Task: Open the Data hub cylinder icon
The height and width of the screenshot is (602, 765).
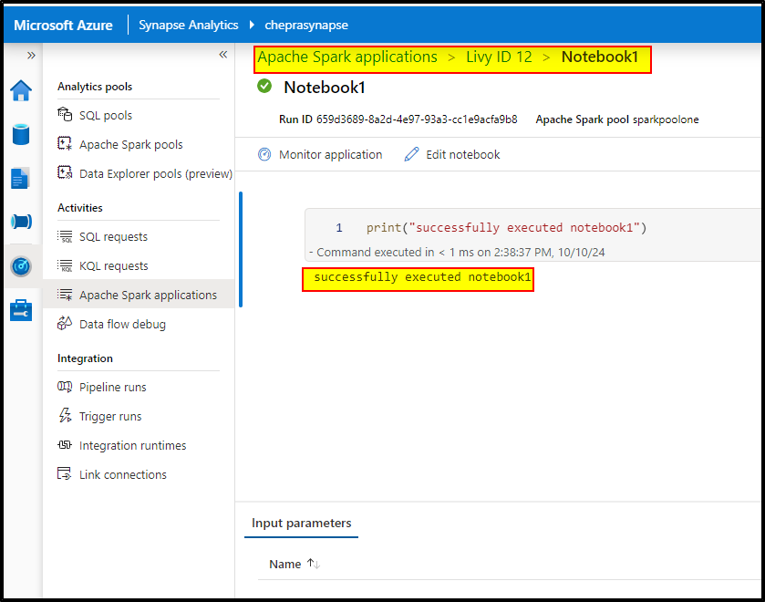Action: tap(21, 135)
